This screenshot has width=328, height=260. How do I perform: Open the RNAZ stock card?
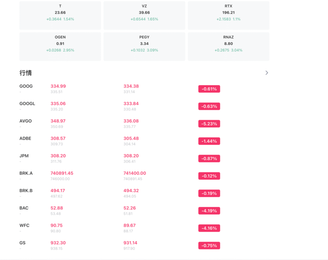tap(228, 46)
